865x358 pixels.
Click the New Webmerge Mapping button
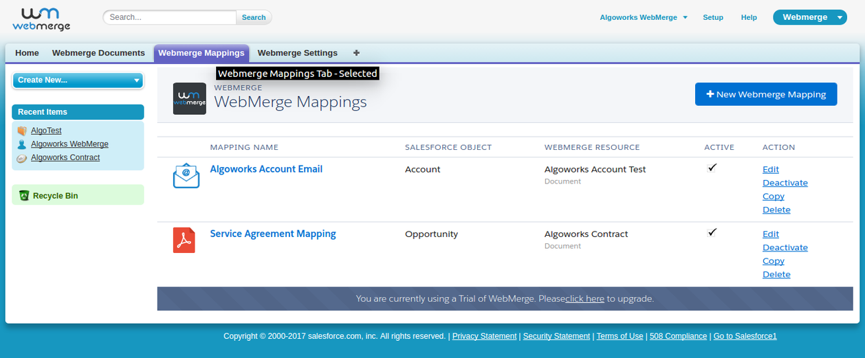click(765, 95)
